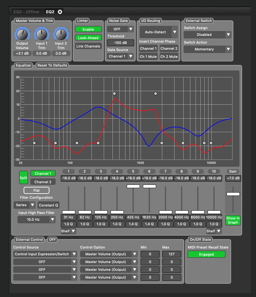This screenshot has height=297, width=256.
Task: Select the 425 Hz node on graph
Action: [114, 93]
